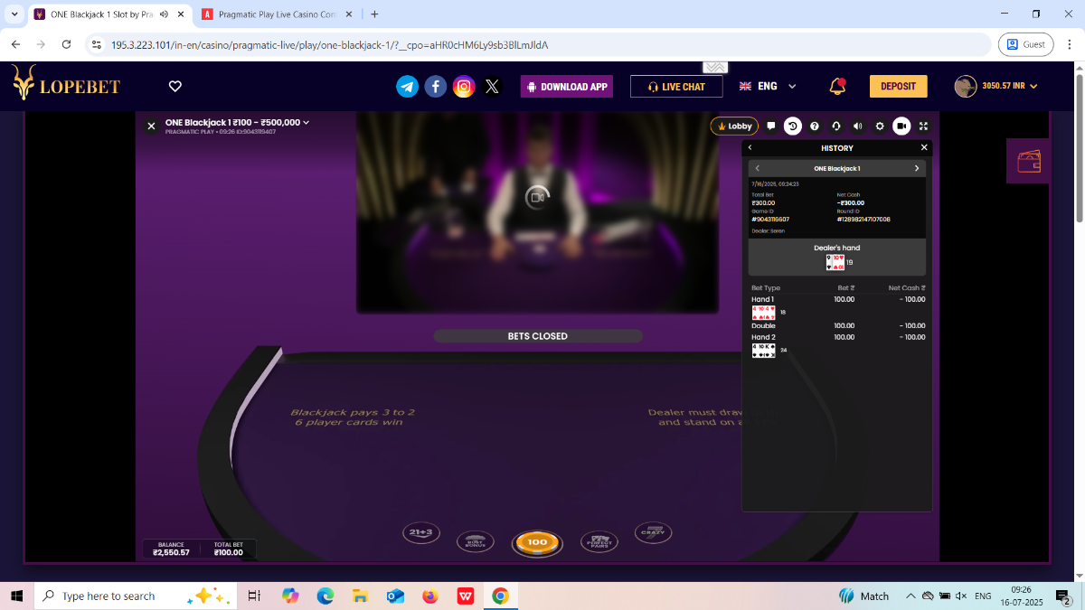Collapse the header using the top chevron handle

coord(715,68)
